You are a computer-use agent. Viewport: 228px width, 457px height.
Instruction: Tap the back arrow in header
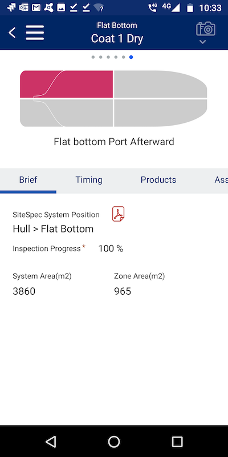tap(12, 33)
